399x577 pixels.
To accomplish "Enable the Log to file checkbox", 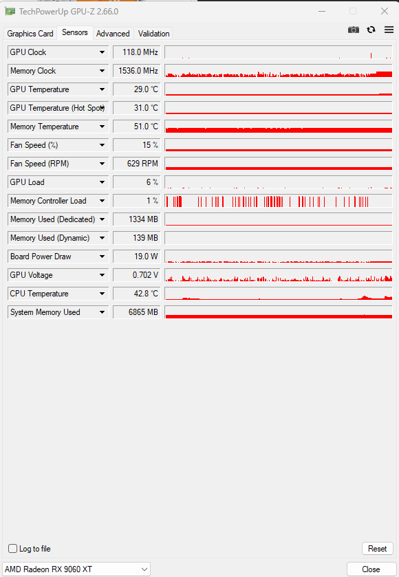I will coord(13,549).
